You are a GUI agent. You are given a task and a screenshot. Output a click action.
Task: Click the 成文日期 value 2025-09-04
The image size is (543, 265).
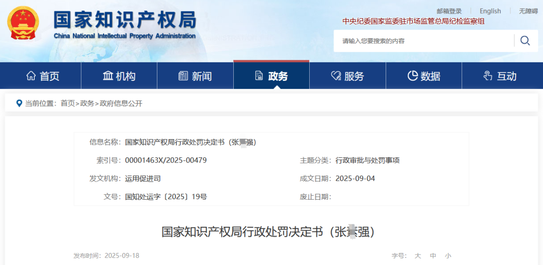[355, 179]
